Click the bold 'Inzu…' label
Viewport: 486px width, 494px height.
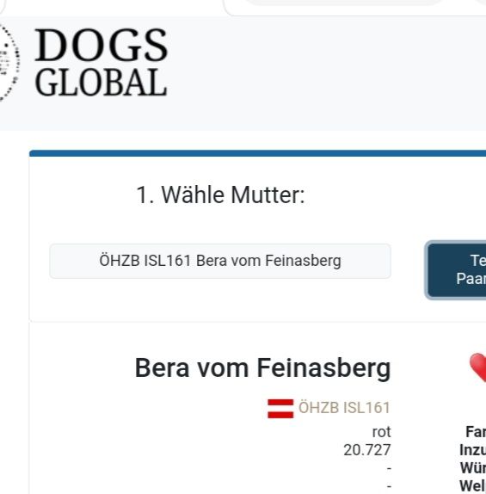pyautogui.click(x=472, y=450)
